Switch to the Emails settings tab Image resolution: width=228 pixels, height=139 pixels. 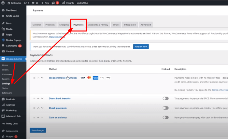pyautogui.click(x=116, y=25)
